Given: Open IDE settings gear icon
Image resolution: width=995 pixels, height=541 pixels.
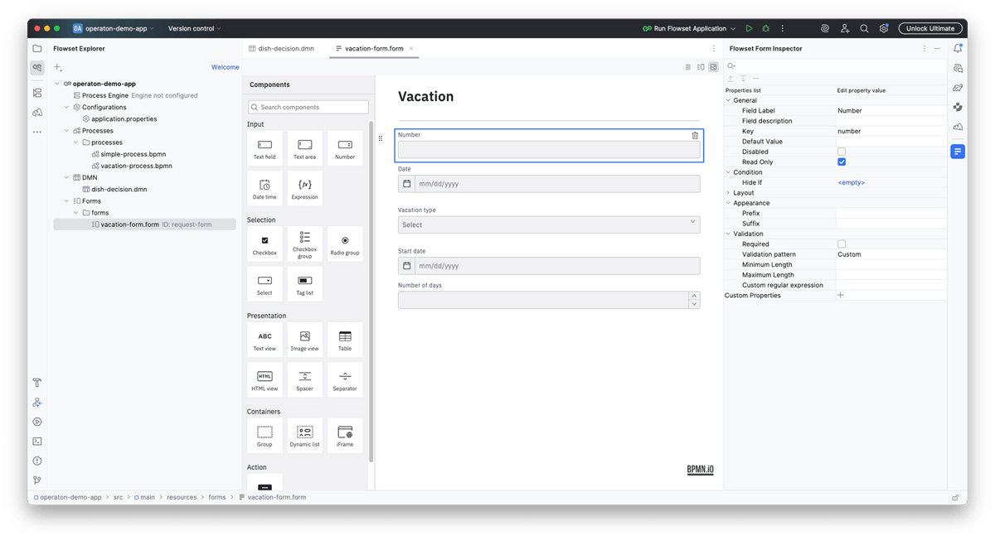Looking at the screenshot, I should [x=884, y=28].
